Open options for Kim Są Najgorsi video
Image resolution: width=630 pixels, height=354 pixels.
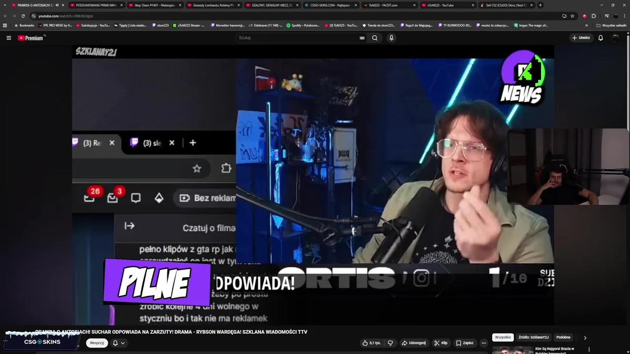(x=589, y=350)
